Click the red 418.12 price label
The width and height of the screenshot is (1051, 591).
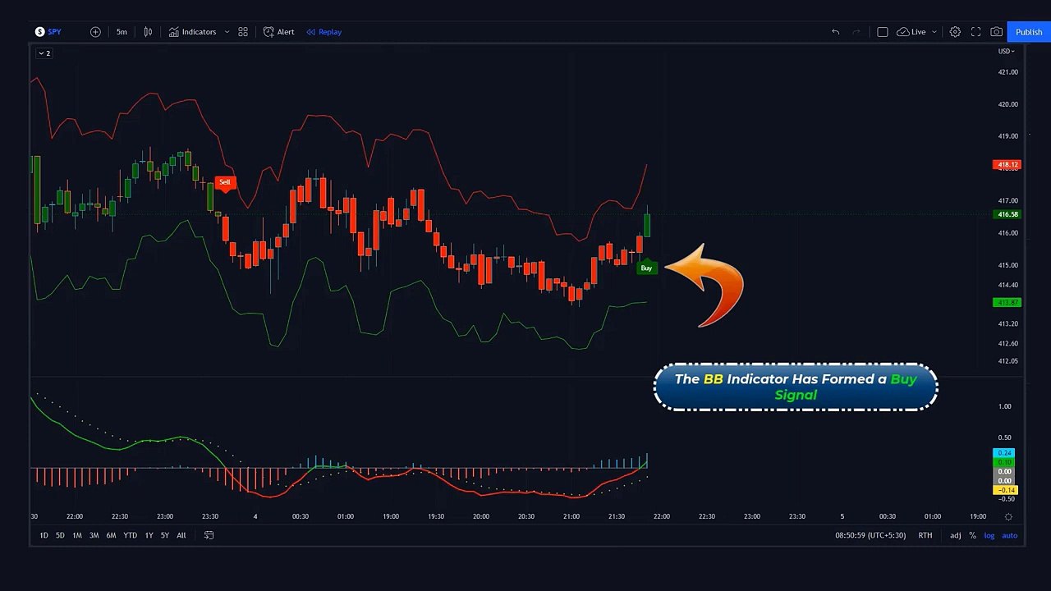[x=1007, y=165]
